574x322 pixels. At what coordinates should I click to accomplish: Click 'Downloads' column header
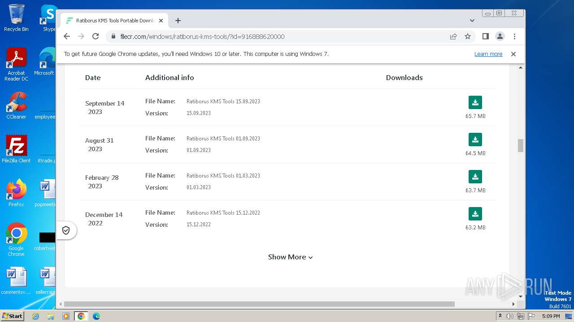pos(404,77)
